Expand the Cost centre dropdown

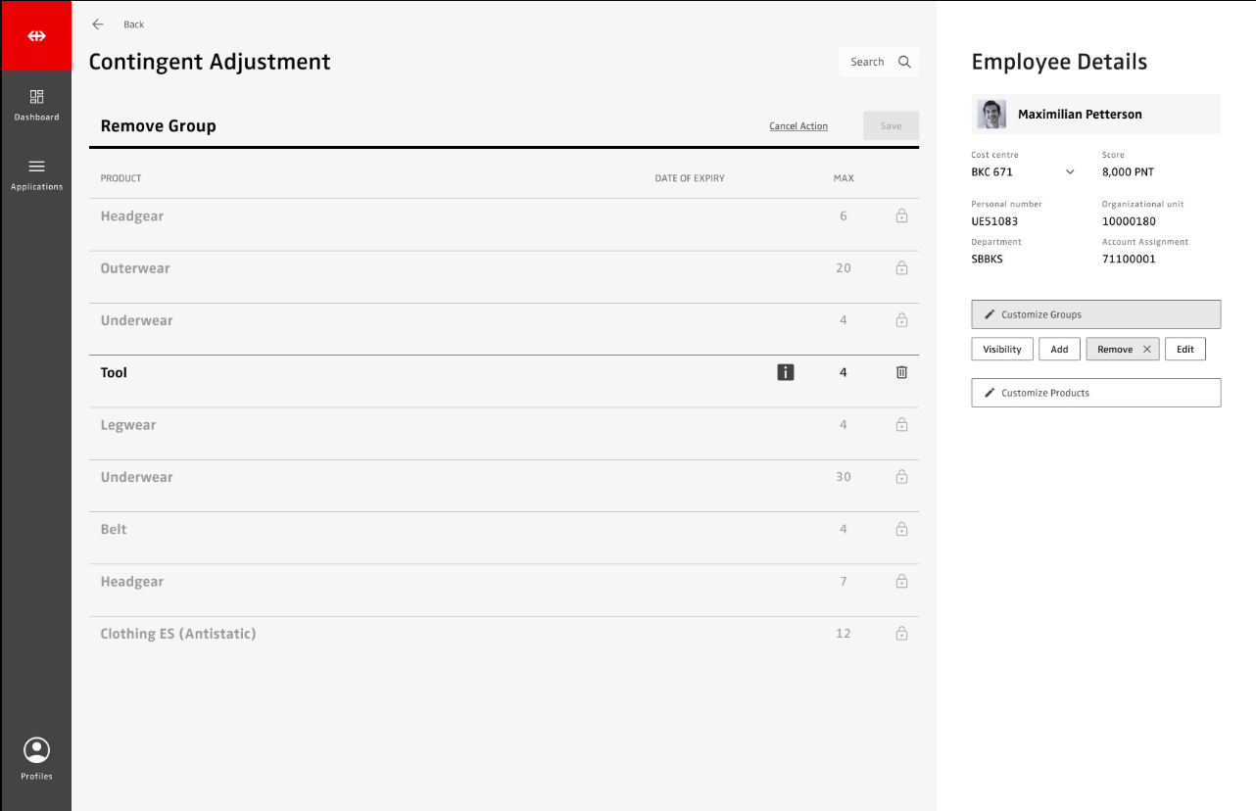1070,172
